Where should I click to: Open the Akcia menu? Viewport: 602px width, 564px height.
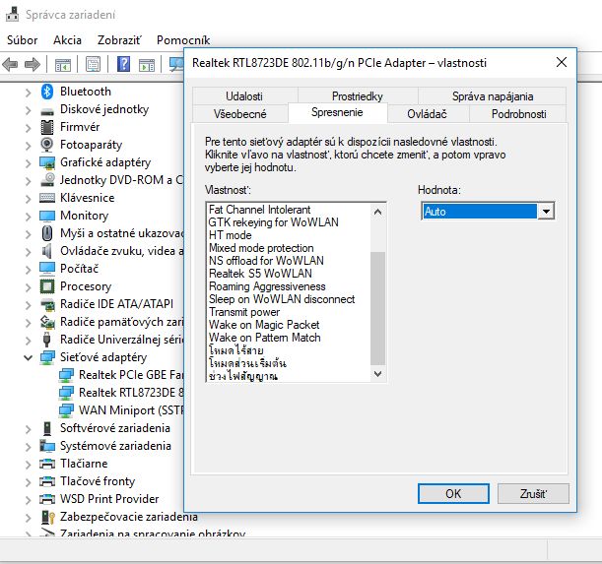(x=67, y=40)
